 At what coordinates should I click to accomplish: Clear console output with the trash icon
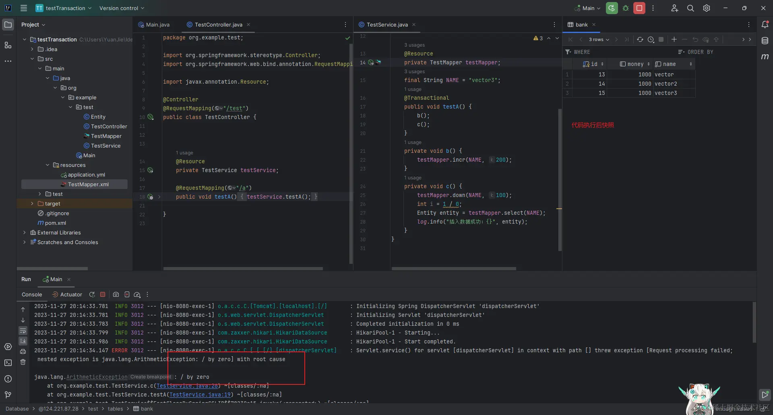click(23, 362)
